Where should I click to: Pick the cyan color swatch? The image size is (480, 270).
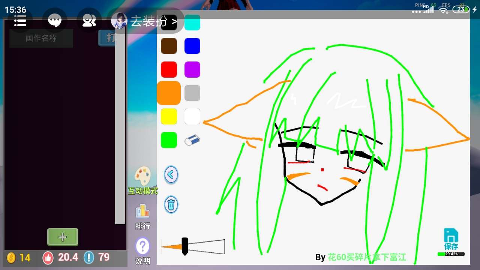(192, 22)
